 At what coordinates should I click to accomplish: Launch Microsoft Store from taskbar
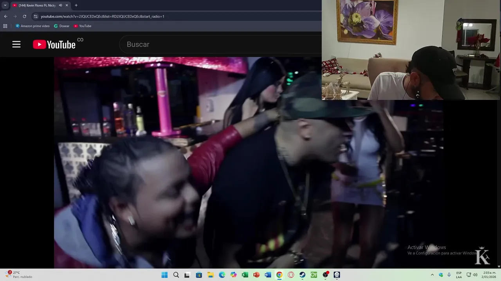199,275
